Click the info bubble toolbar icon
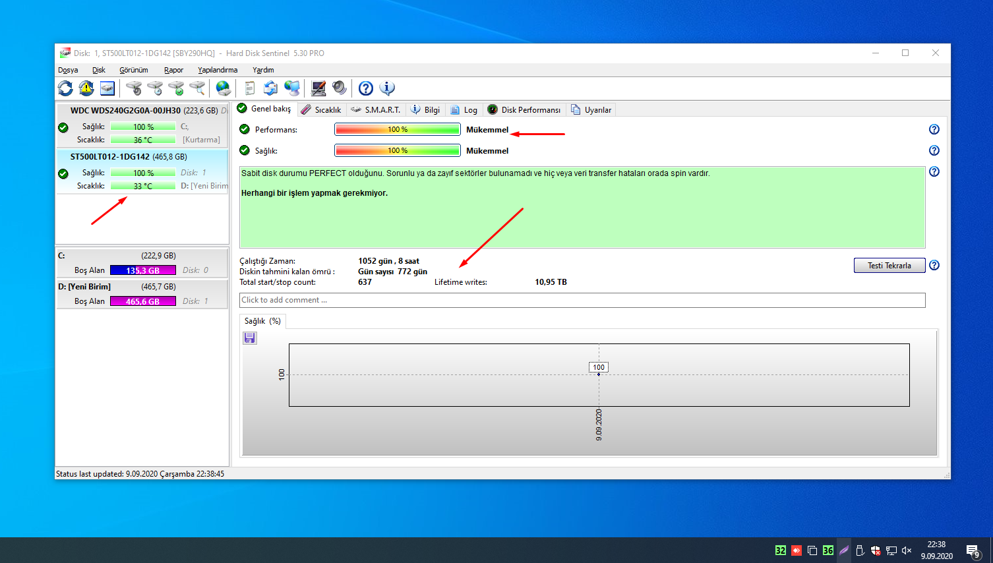The height and width of the screenshot is (563, 993). tap(387, 88)
